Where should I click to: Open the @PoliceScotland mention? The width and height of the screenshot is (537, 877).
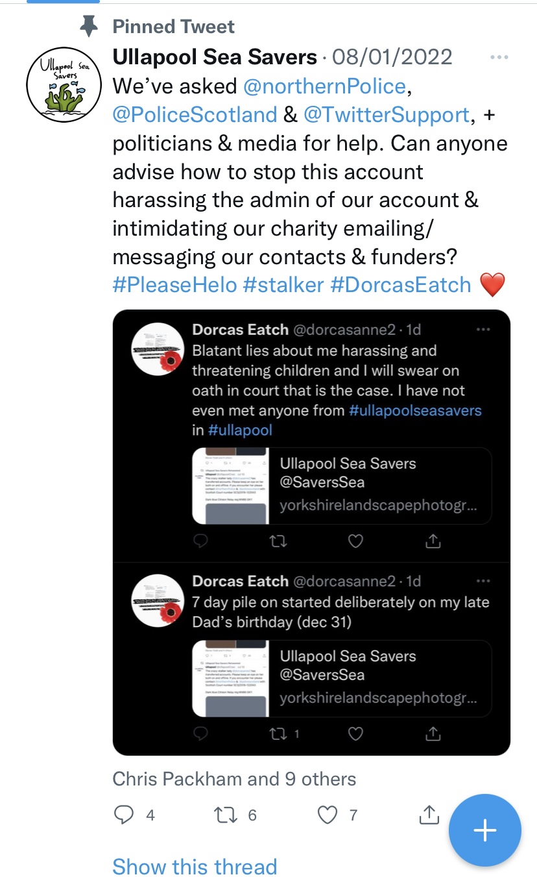coord(195,115)
